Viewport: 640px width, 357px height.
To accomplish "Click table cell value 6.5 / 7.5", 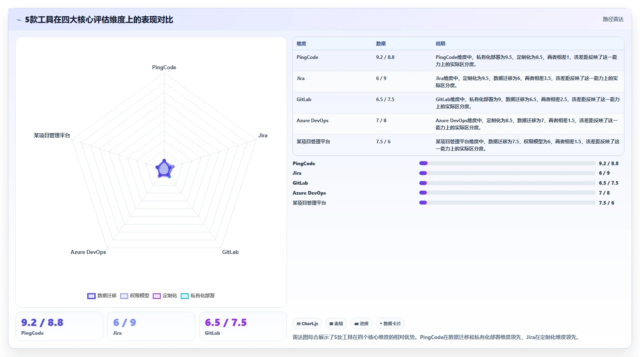I will pos(385,99).
